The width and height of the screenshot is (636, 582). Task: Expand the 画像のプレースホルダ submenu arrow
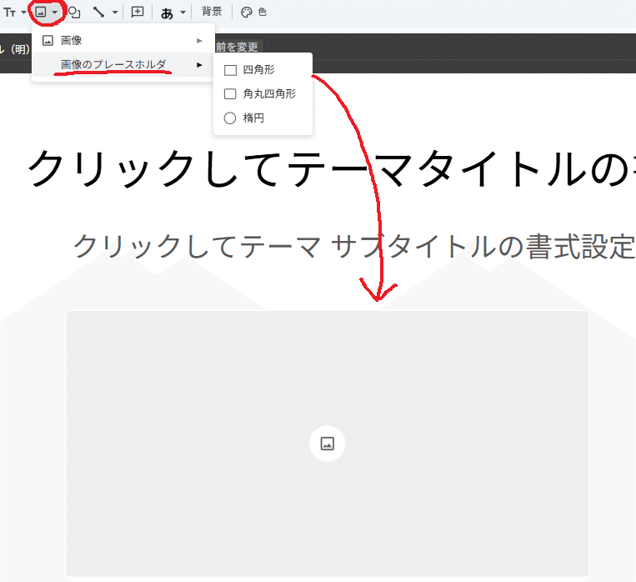(199, 65)
